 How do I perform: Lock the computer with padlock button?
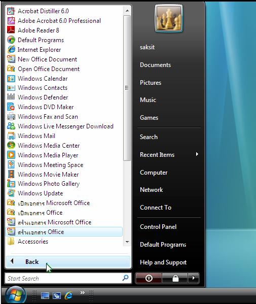pyautogui.click(x=175, y=278)
